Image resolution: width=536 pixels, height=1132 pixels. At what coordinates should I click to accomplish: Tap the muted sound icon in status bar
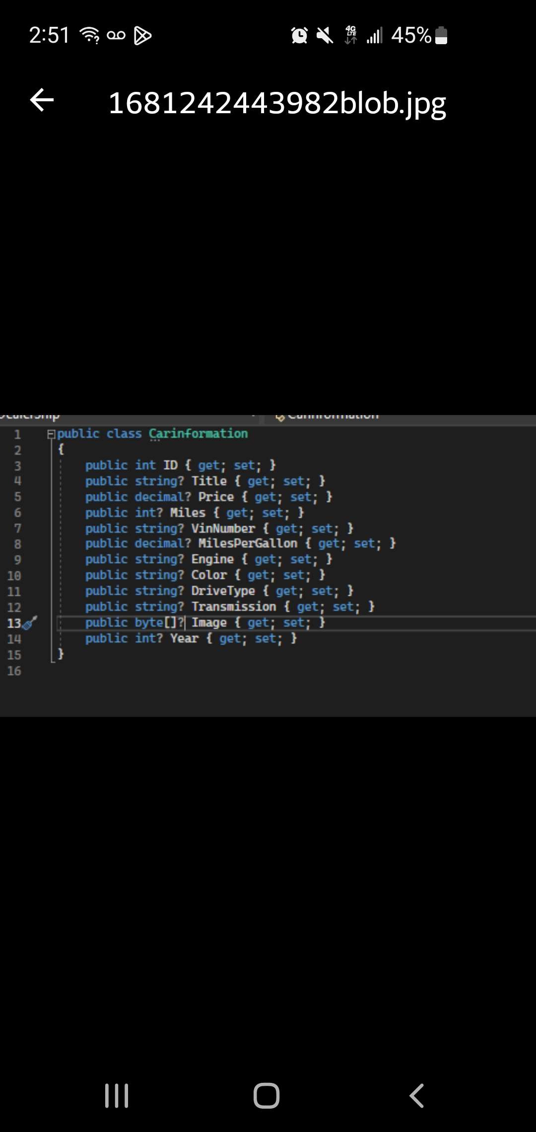(325, 35)
